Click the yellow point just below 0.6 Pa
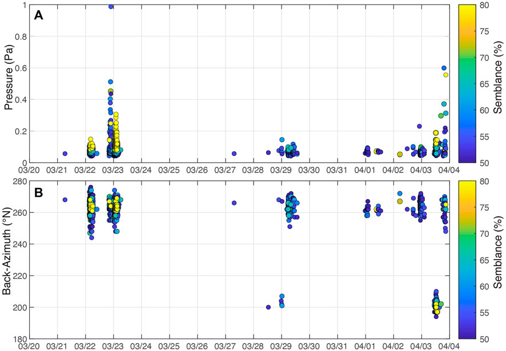 [x=445, y=75]
